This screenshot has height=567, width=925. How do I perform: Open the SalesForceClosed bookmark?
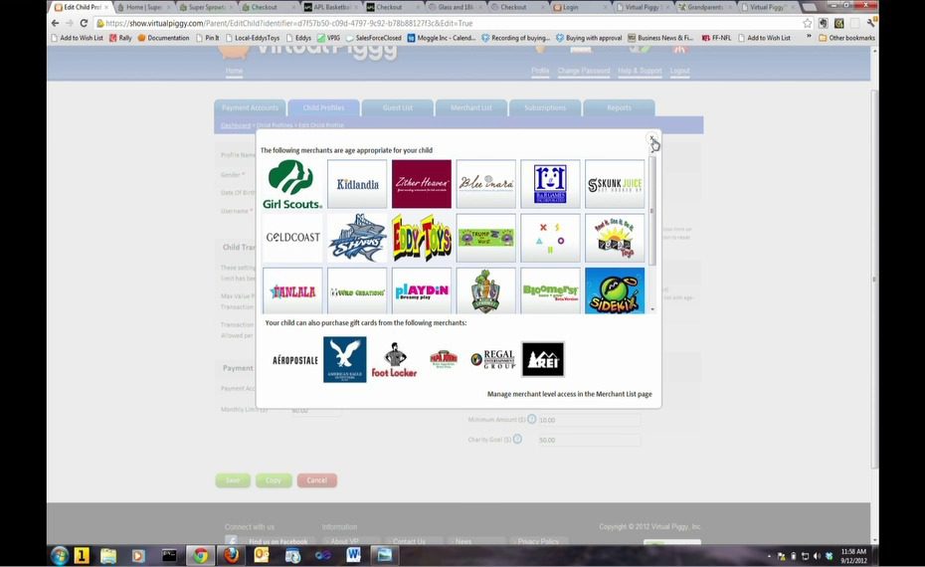coord(373,38)
